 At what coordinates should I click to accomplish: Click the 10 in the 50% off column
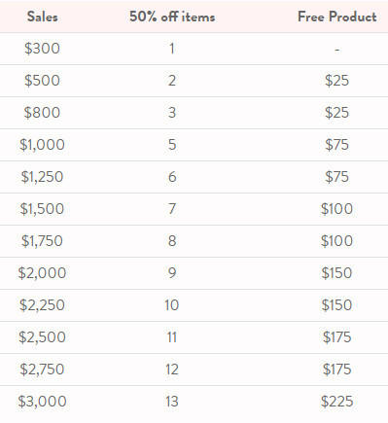click(x=172, y=305)
